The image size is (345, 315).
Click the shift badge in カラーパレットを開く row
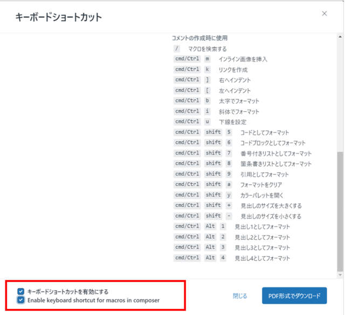(213, 195)
